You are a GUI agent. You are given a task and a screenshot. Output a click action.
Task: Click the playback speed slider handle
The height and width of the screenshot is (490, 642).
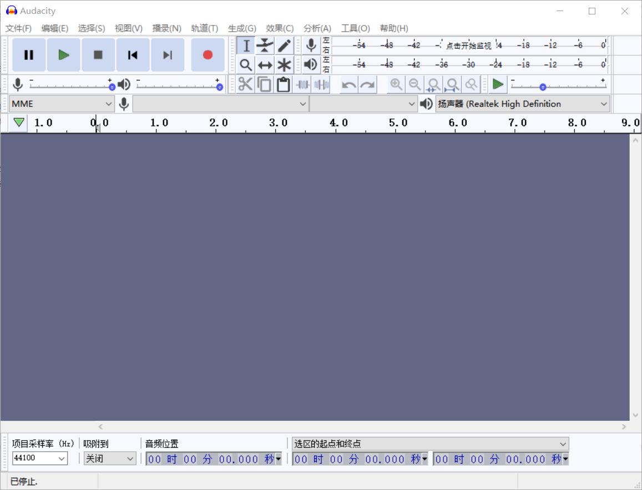543,87
